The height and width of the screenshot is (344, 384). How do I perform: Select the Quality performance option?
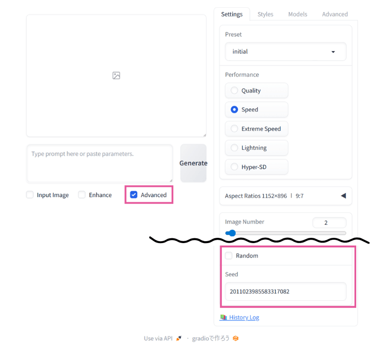pos(234,90)
